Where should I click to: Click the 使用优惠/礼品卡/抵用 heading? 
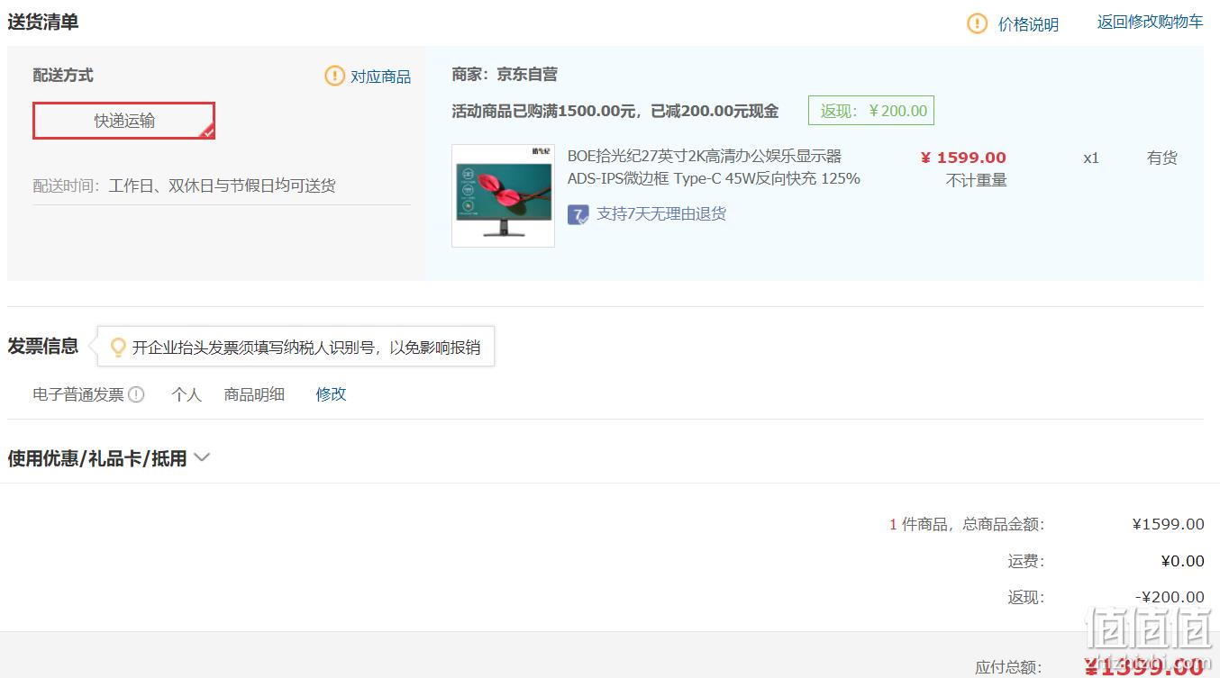pos(97,458)
